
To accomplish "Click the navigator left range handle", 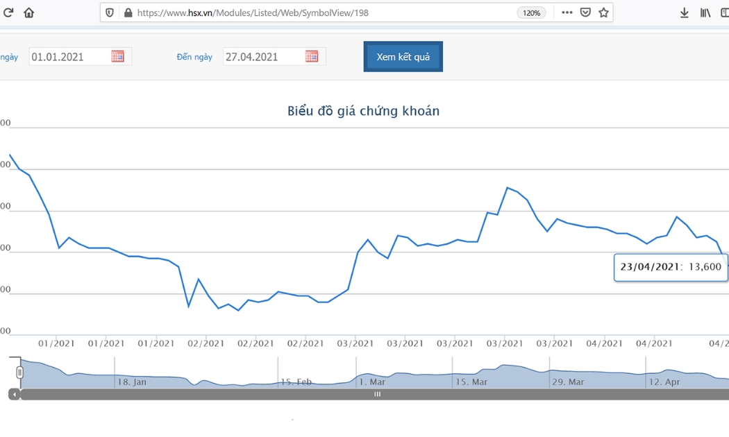I will tap(19, 372).
